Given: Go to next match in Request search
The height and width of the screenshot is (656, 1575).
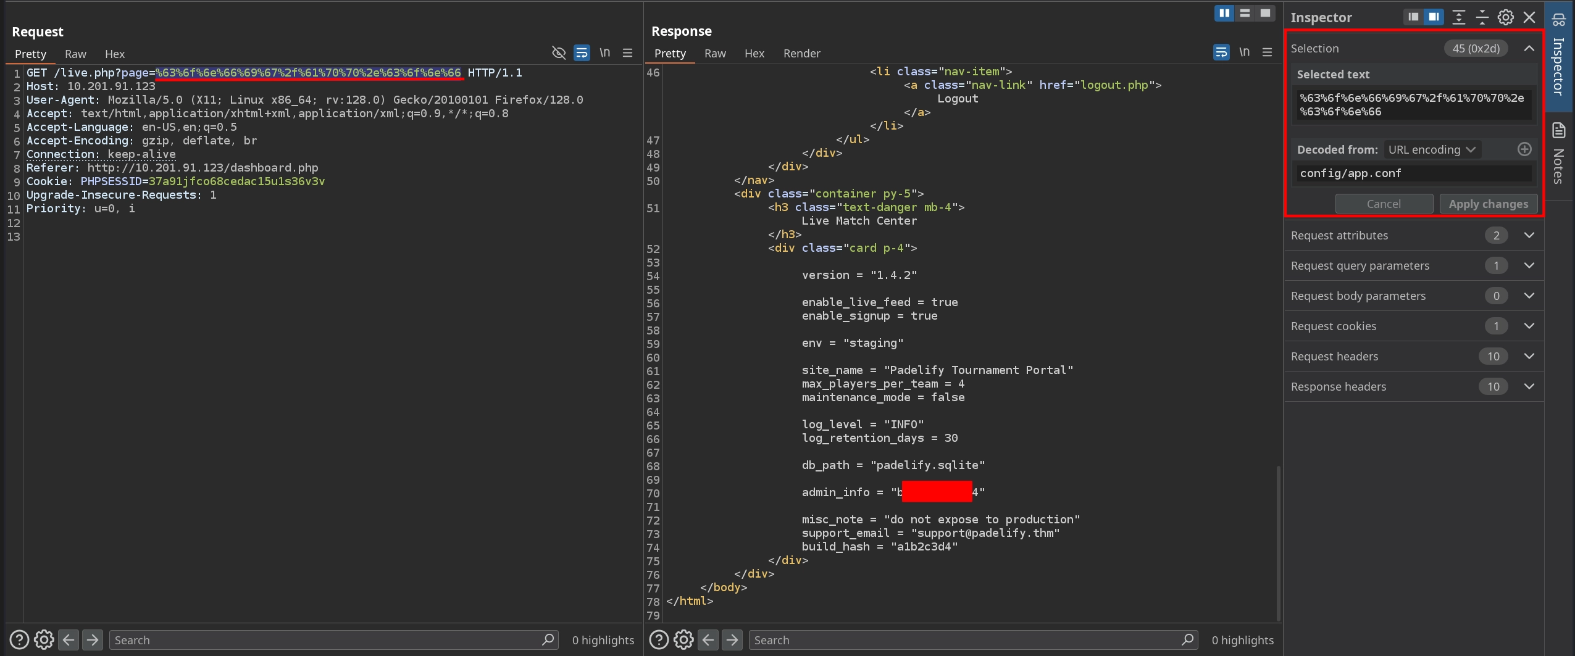Looking at the screenshot, I should point(93,640).
